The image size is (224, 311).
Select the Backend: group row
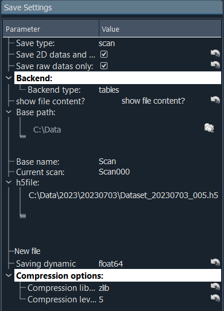(118, 78)
